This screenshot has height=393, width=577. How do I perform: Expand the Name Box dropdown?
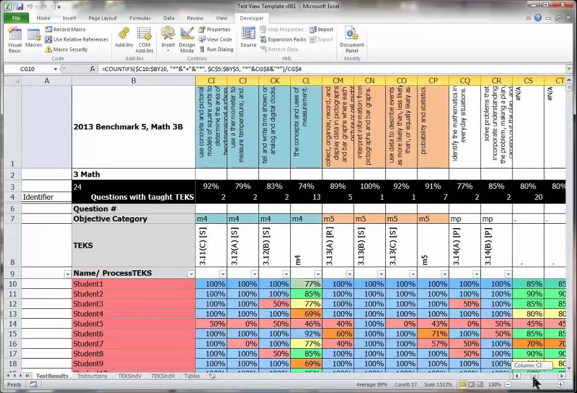click(55, 69)
